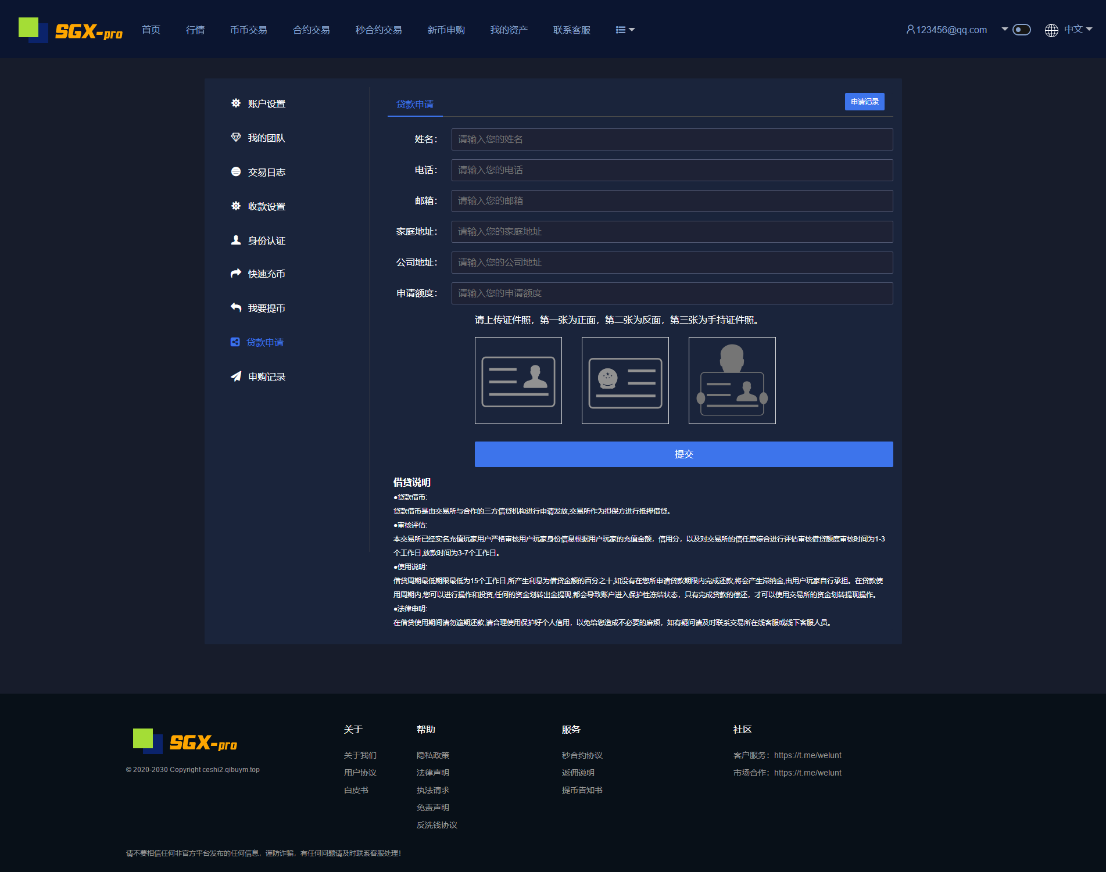Select the 贷款申请 tab

pyautogui.click(x=414, y=104)
